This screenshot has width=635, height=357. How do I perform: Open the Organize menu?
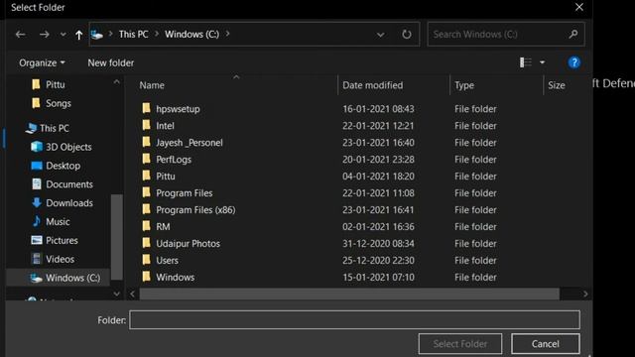point(42,63)
